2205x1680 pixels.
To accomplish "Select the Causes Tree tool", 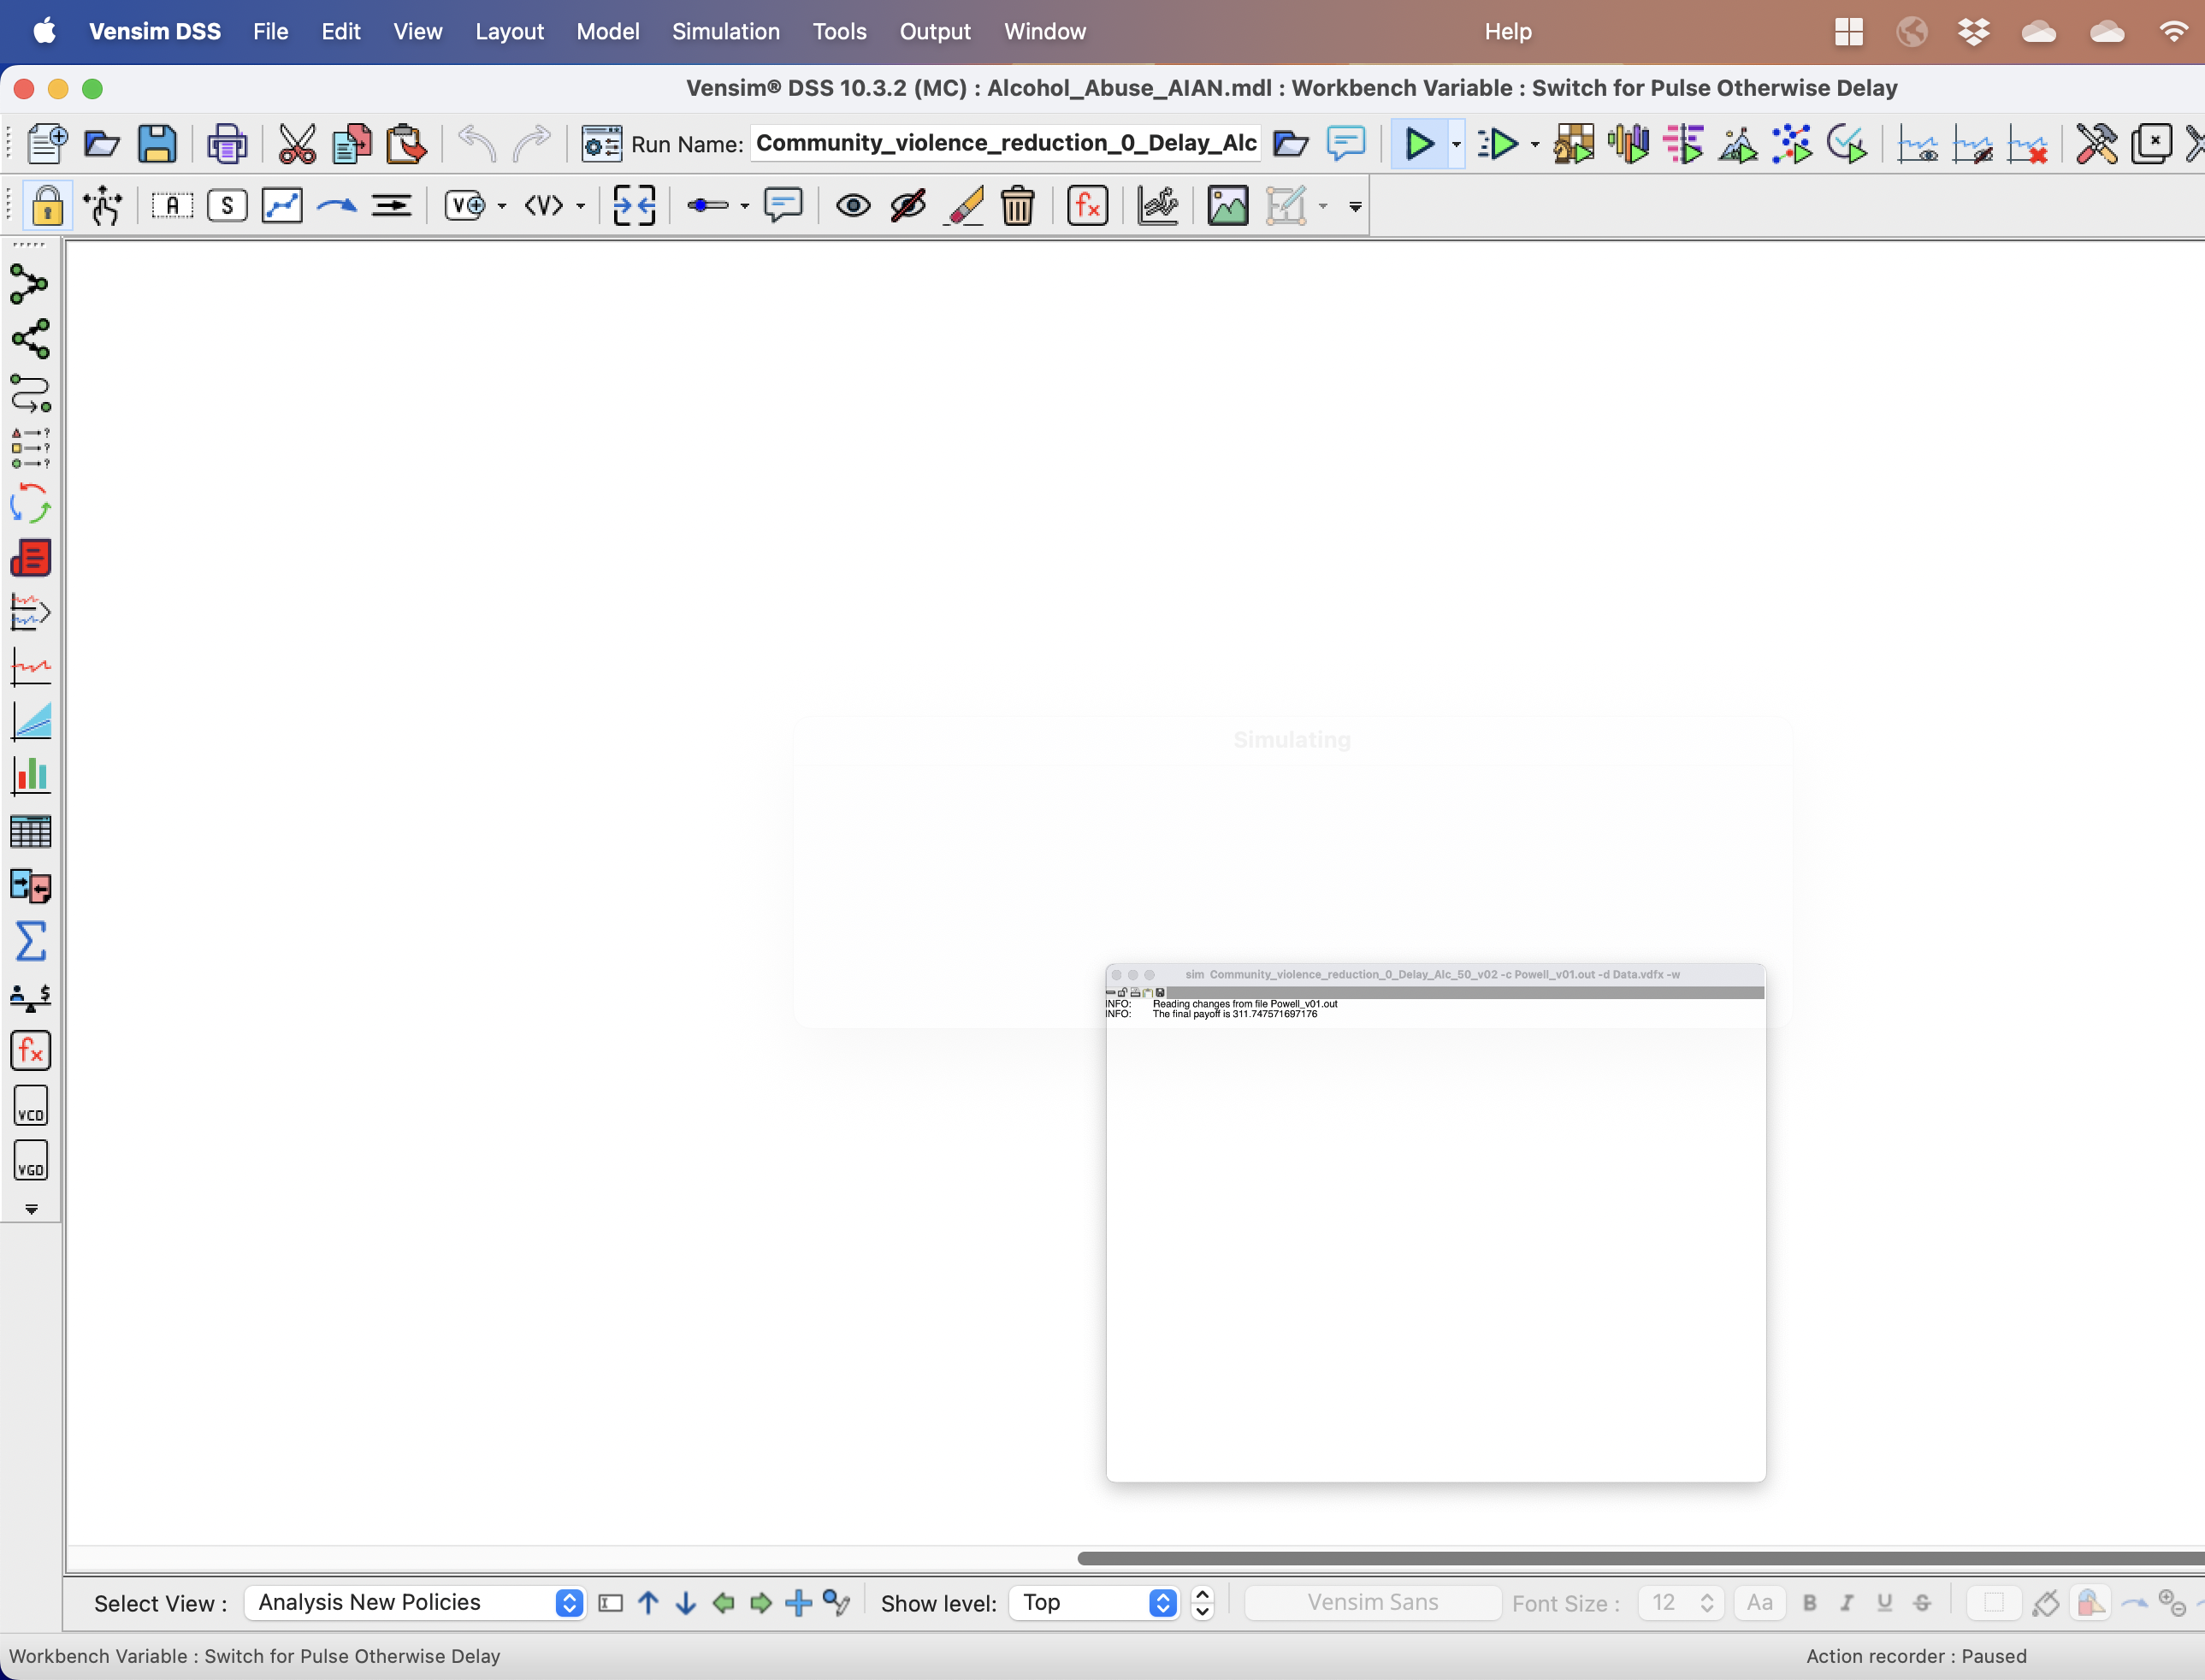I will (30, 285).
